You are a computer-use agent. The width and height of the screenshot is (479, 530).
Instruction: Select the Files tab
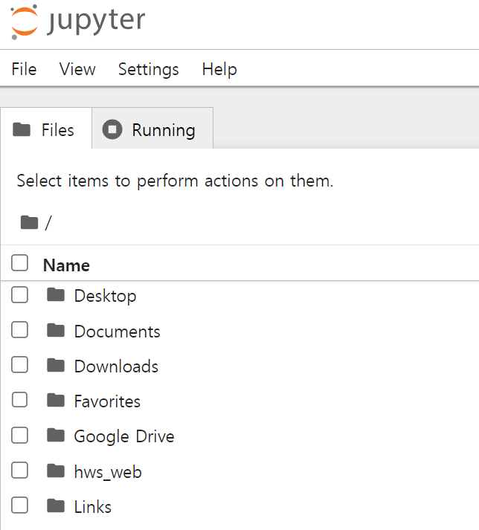point(45,130)
